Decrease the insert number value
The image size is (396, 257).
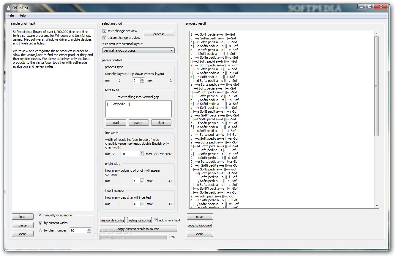coord(142,205)
